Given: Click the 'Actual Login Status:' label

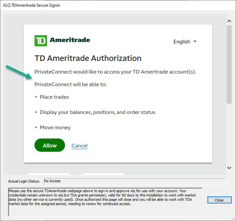Looking at the screenshot, I should (x=24, y=181).
